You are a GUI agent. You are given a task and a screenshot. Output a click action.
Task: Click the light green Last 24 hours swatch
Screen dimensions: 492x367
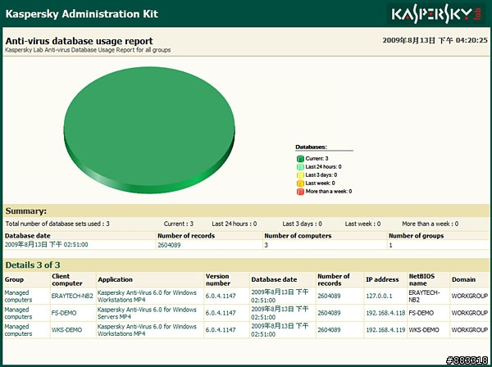pyautogui.click(x=300, y=167)
